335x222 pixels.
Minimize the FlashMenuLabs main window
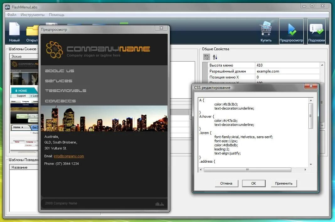tap(304, 6)
